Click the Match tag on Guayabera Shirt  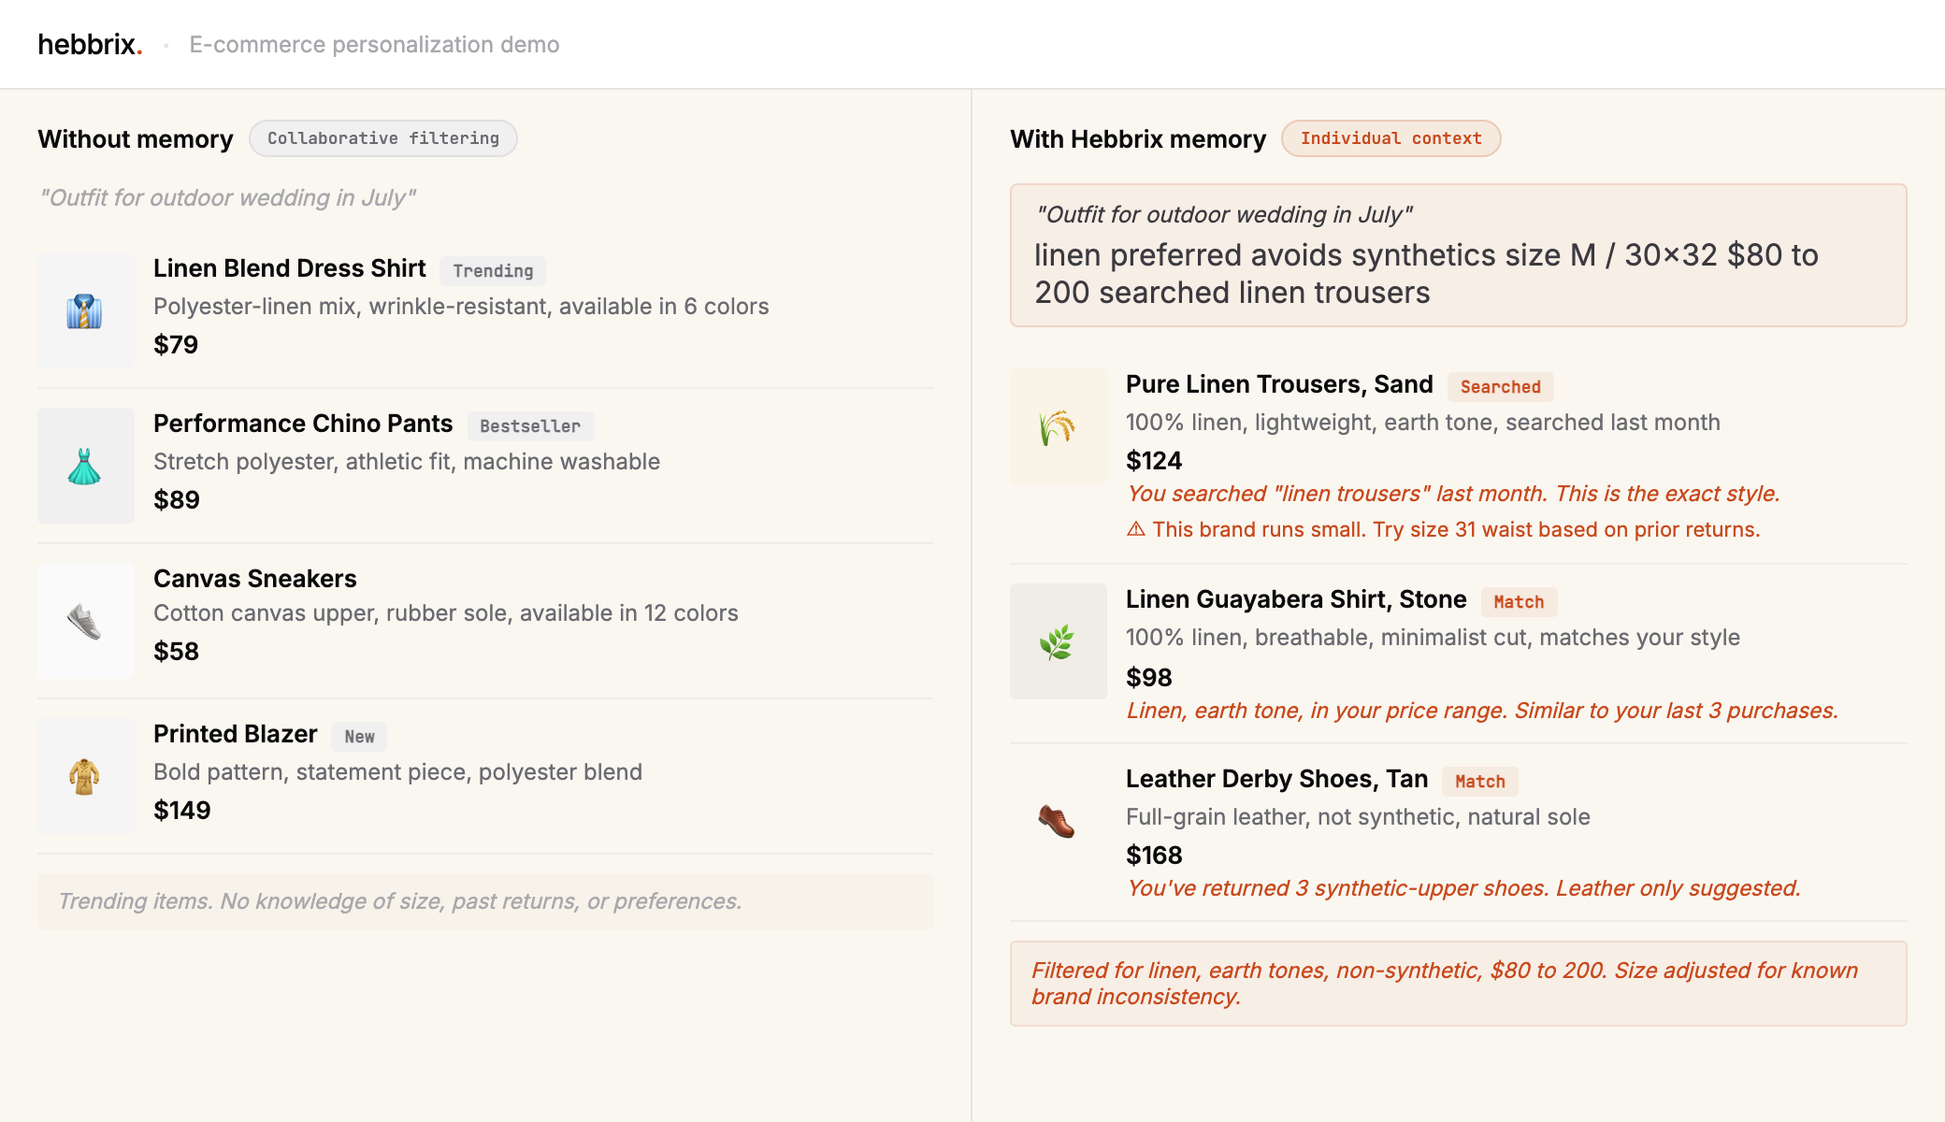click(x=1519, y=602)
